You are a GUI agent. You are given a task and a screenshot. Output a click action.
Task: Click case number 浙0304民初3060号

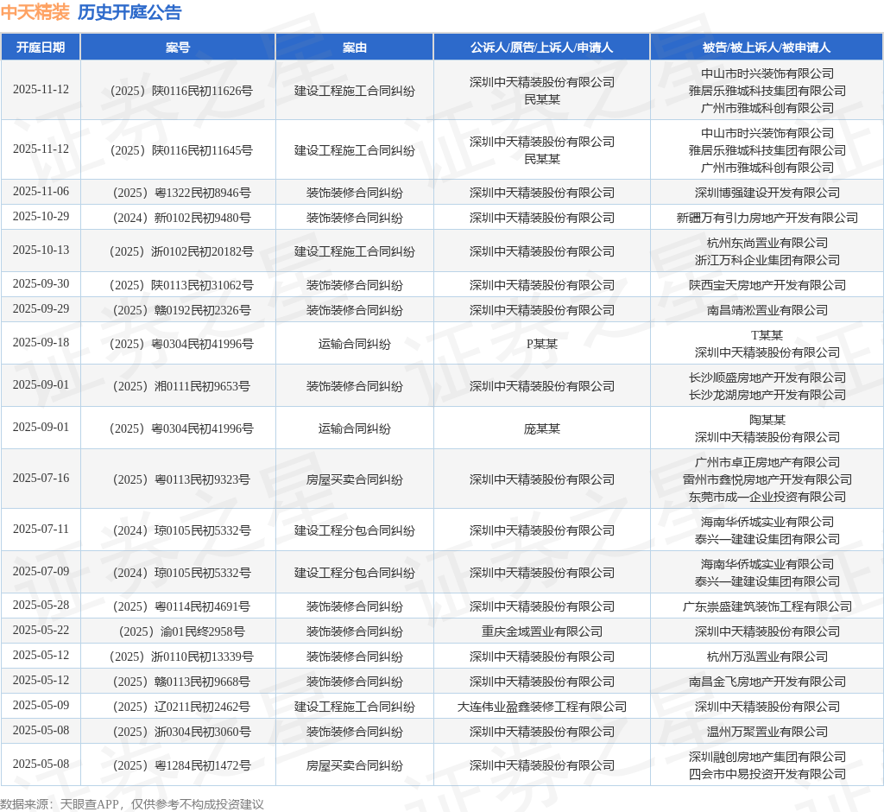click(181, 732)
